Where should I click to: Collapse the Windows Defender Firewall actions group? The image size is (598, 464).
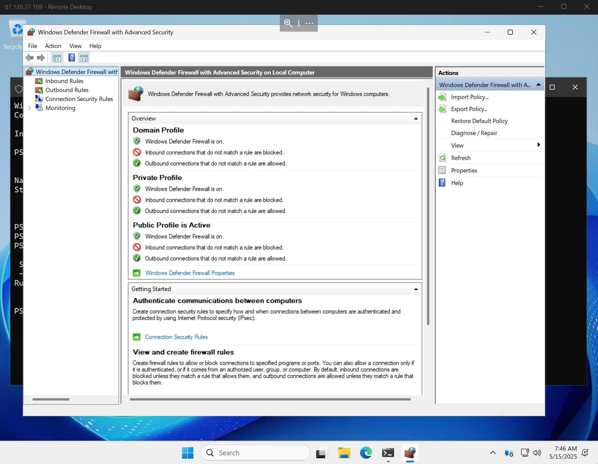point(538,85)
